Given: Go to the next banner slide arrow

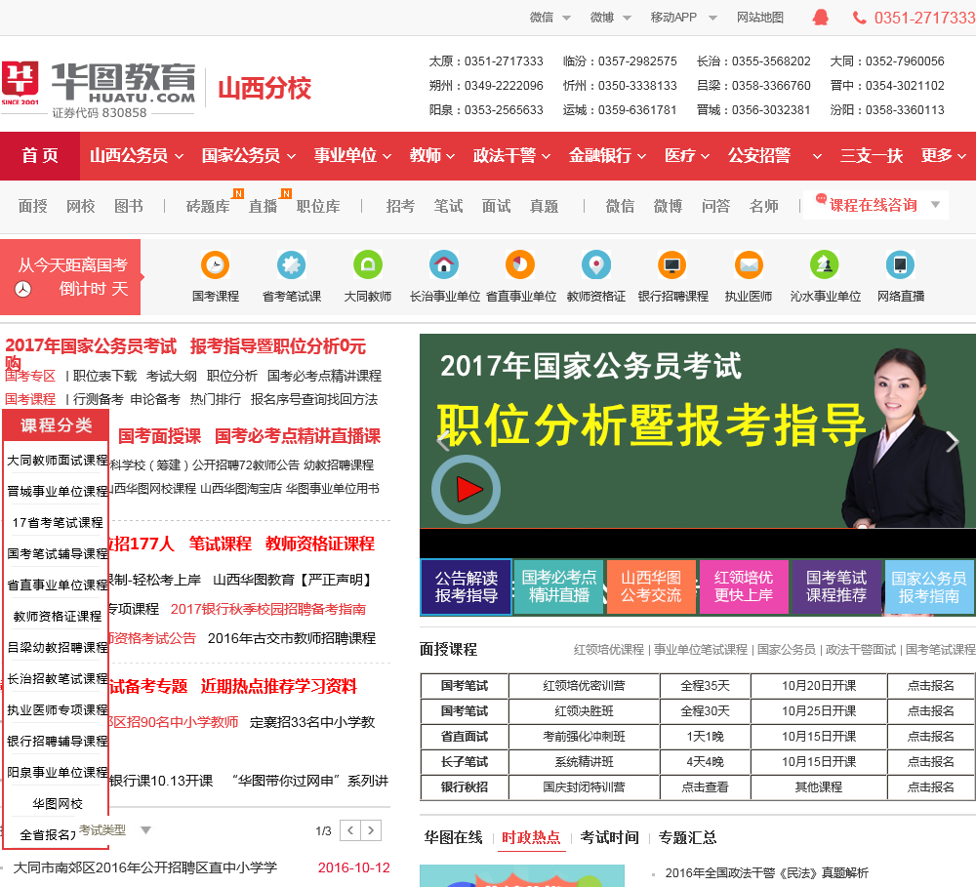Looking at the screenshot, I should pyautogui.click(x=953, y=441).
